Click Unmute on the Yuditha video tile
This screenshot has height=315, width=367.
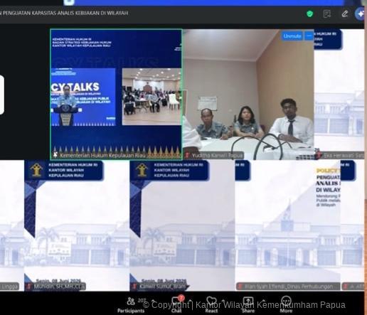(292, 36)
